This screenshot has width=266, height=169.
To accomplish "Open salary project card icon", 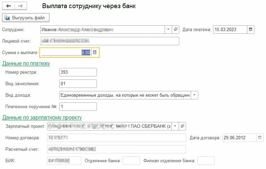I will (182, 126).
